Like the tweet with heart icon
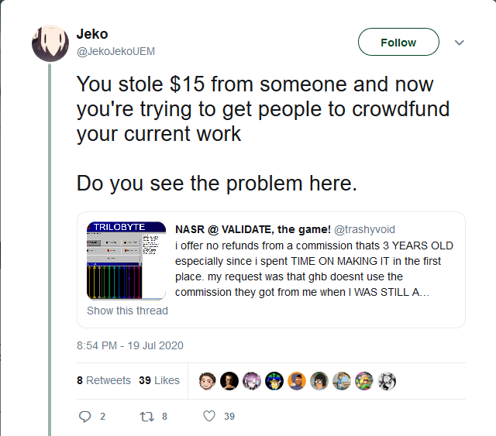Screen dimensions: 496x436 point(209,416)
